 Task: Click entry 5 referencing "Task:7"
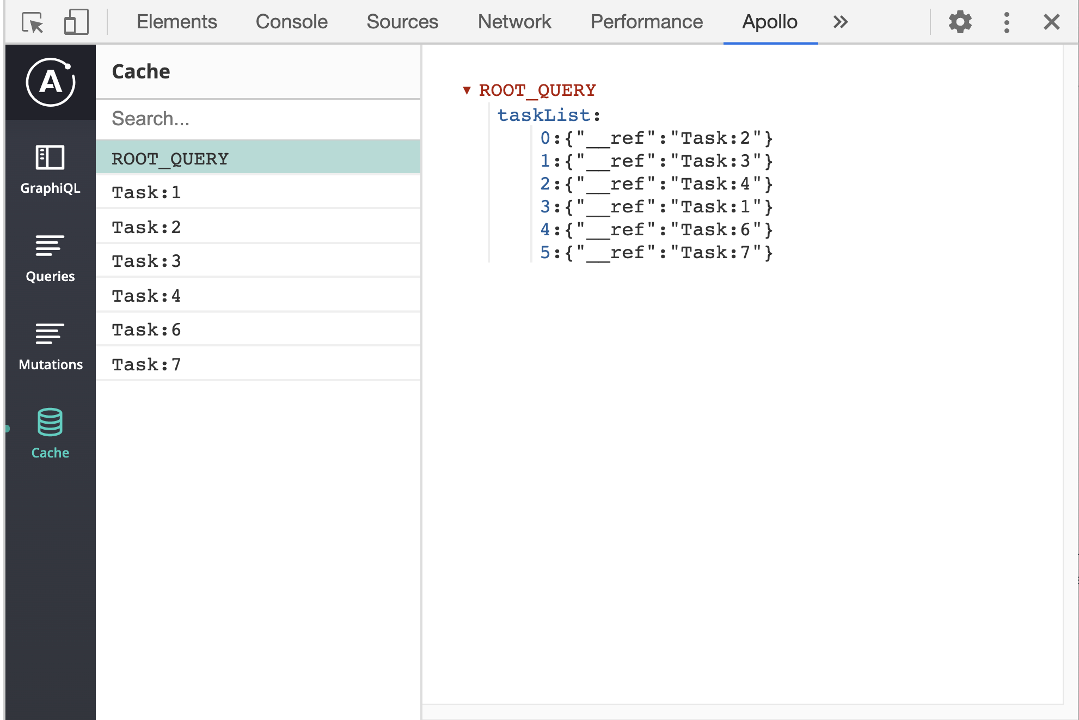click(656, 253)
